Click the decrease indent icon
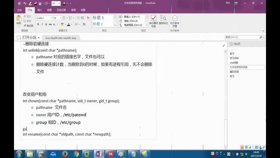The image size is (280, 158). (78, 18)
